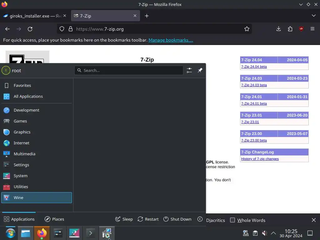Click the root user avatar

click(6, 71)
